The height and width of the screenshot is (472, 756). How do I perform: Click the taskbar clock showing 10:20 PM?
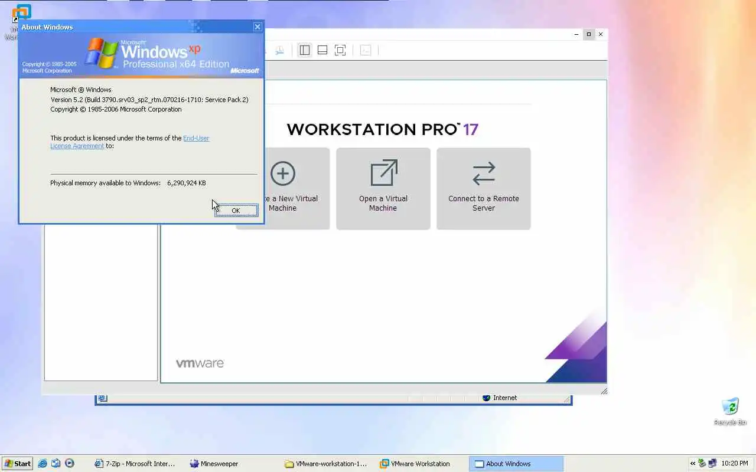pos(734,464)
